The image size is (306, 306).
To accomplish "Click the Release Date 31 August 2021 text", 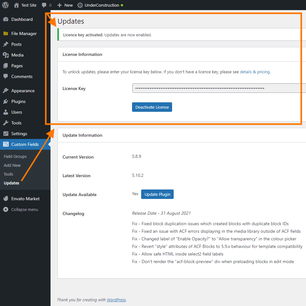I will point(161,213).
